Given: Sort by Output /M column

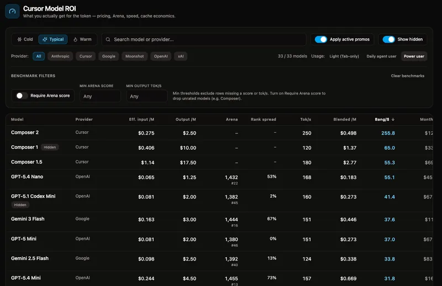Looking at the screenshot, I should (x=186, y=119).
